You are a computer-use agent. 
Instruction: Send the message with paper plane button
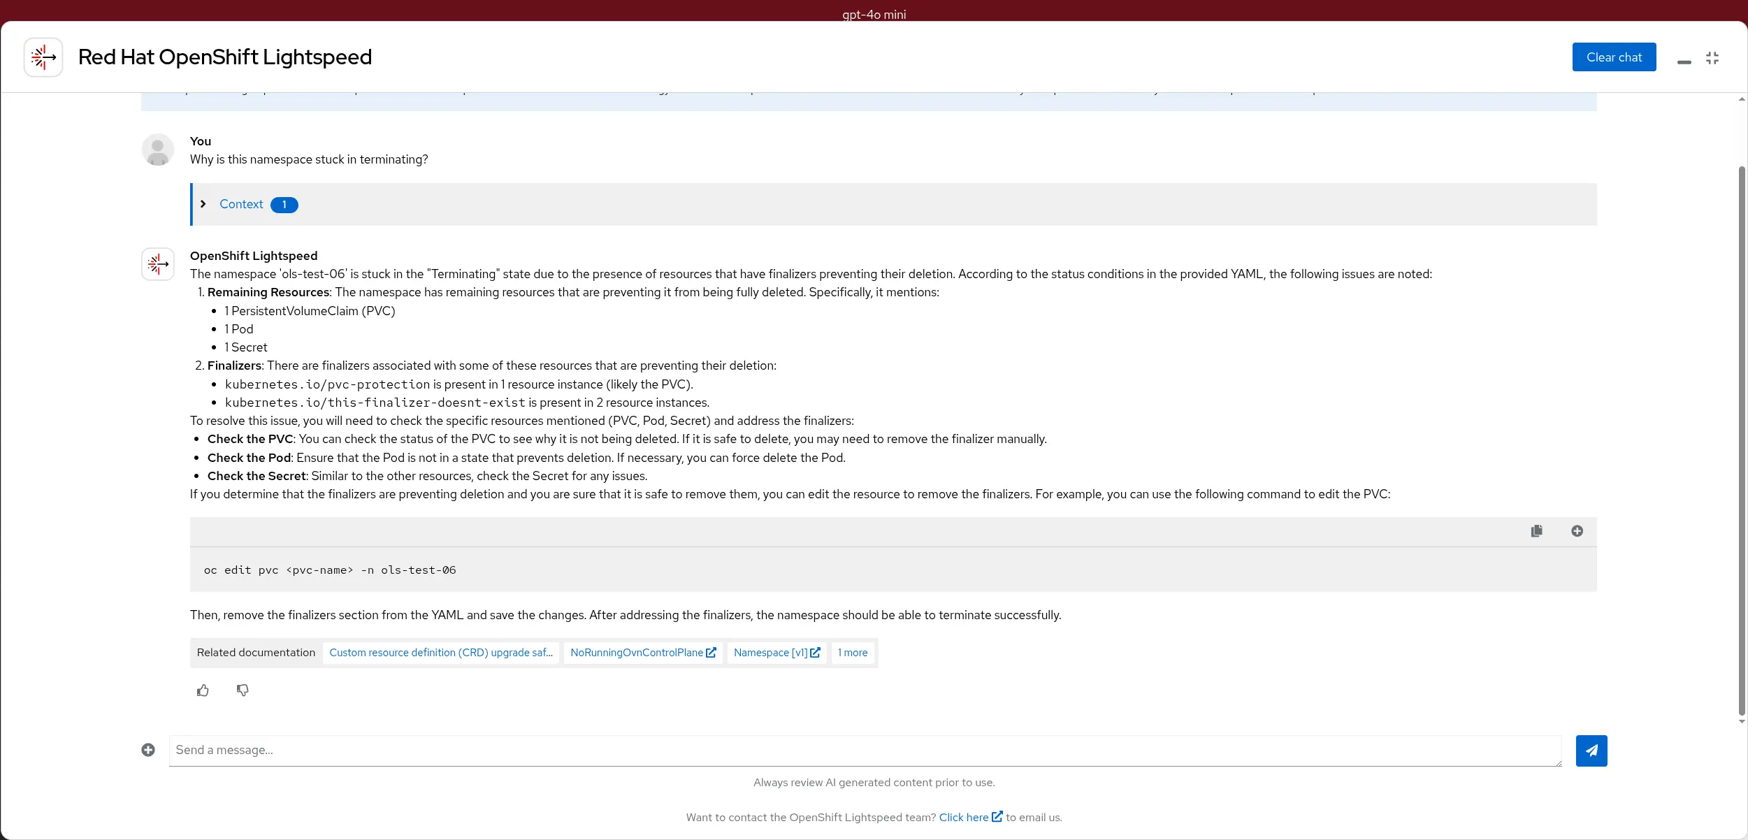click(1591, 751)
